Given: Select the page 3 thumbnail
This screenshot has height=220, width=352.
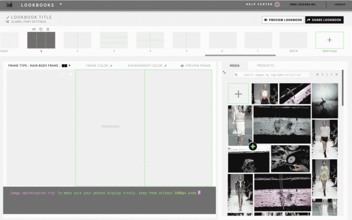Looking at the screenshot, I should pos(114,40).
